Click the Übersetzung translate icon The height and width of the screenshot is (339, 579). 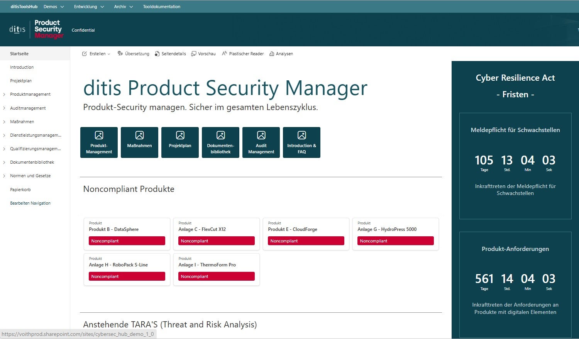tap(120, 54)
